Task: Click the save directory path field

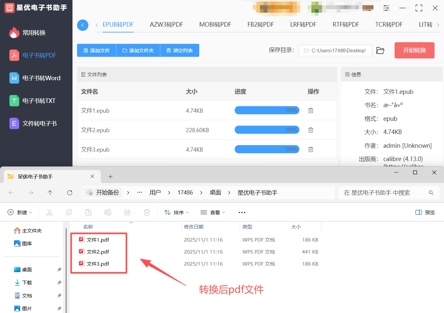Action: (335, 50)
